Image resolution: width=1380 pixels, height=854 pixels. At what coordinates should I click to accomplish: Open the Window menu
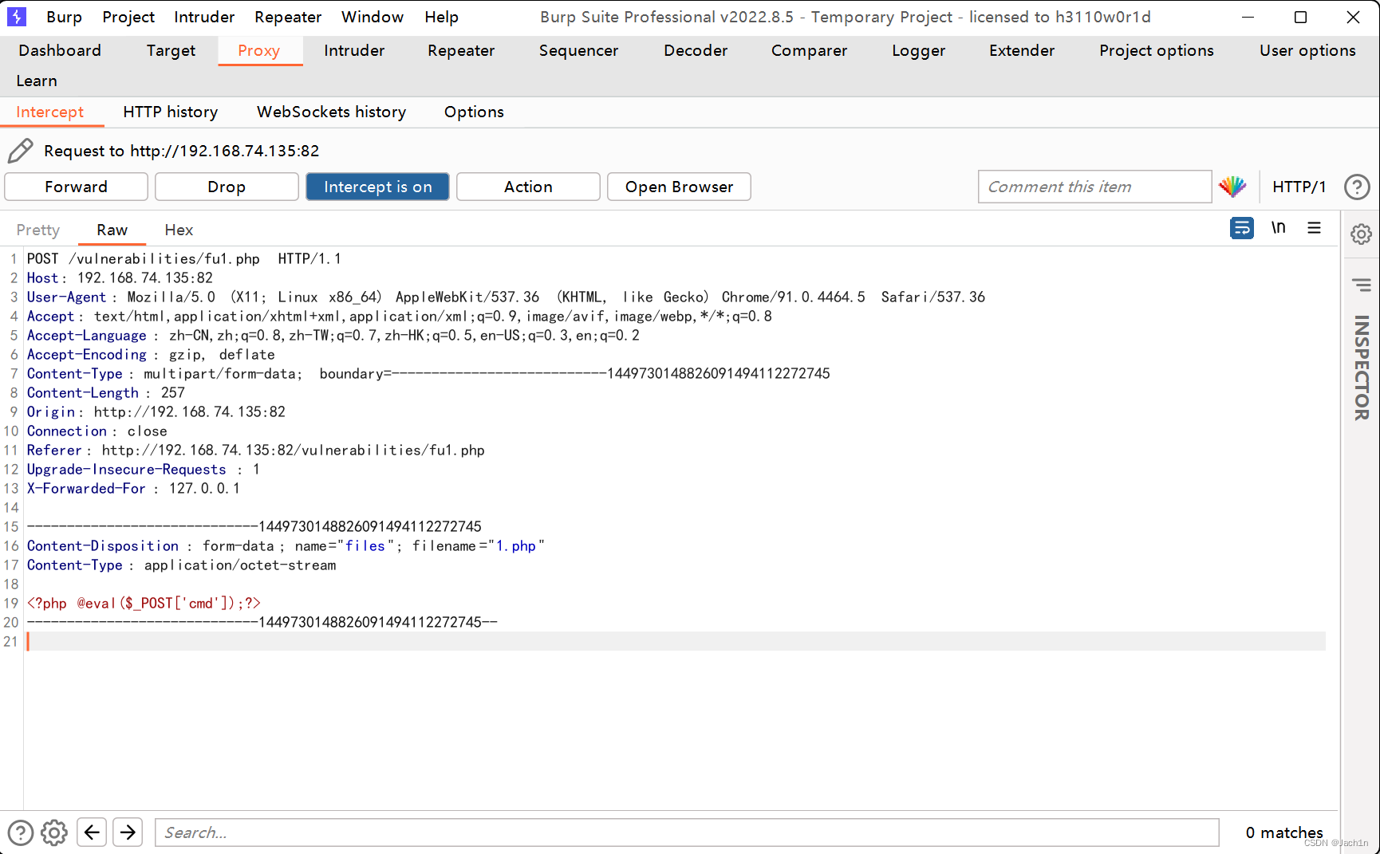click(x=373, y=17)
